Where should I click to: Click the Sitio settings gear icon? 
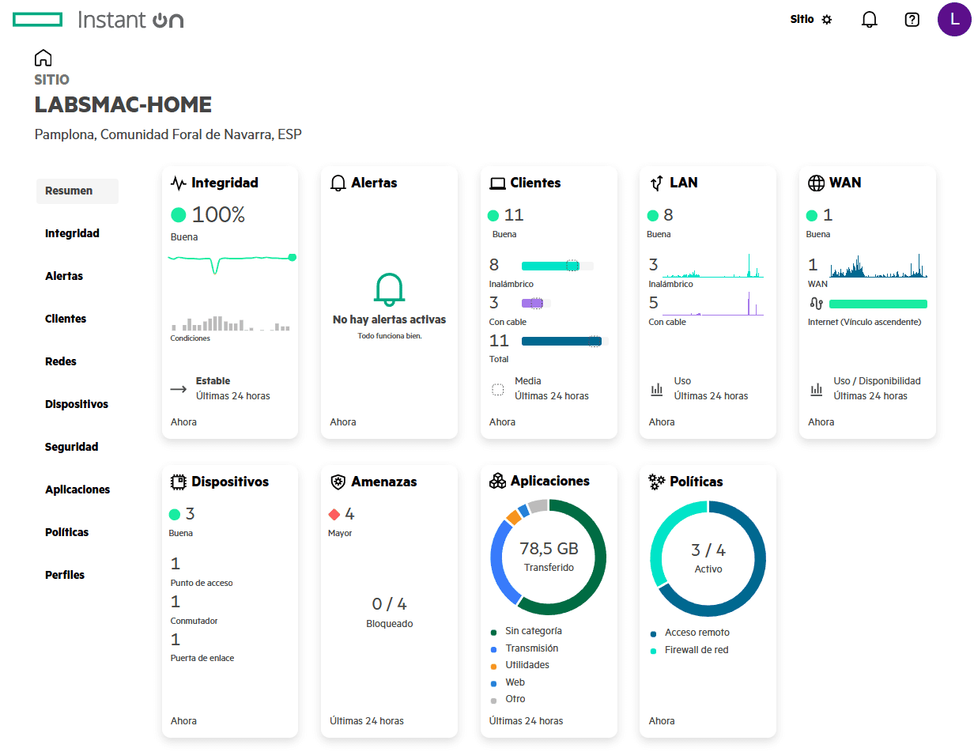827,20
